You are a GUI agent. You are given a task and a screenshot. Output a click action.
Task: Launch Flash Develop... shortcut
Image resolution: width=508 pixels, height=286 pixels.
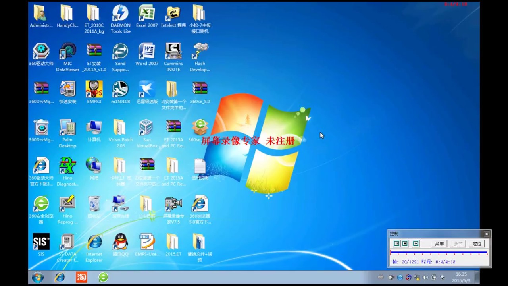[x=200, y=57]
